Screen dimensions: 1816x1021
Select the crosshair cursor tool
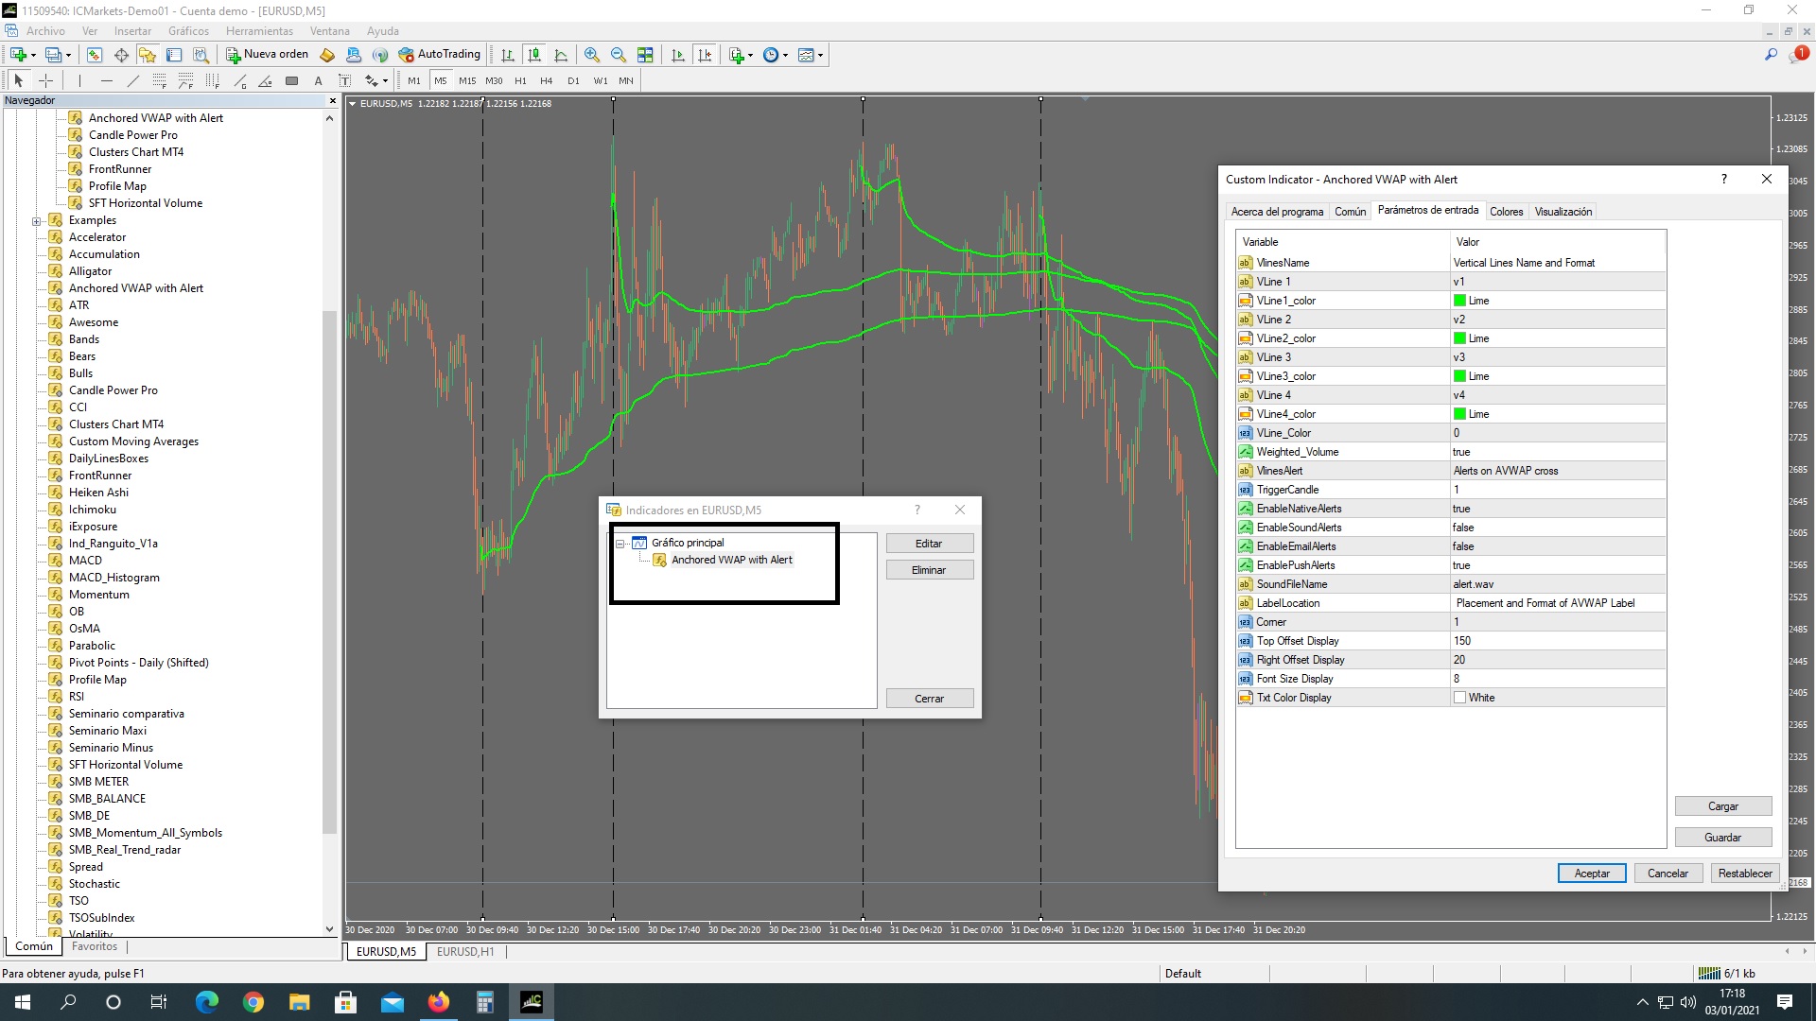click(45, 80)
